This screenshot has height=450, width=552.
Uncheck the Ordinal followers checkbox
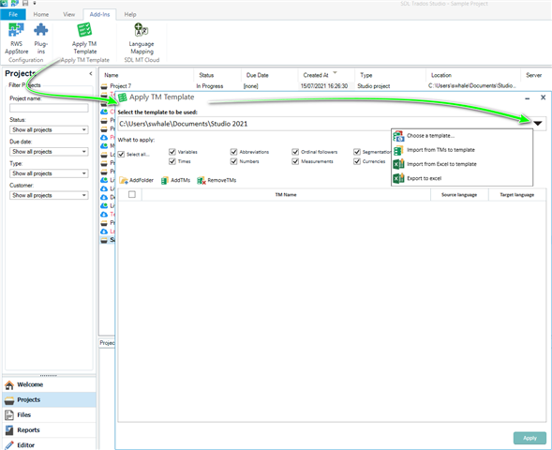(x=295, y=152)
